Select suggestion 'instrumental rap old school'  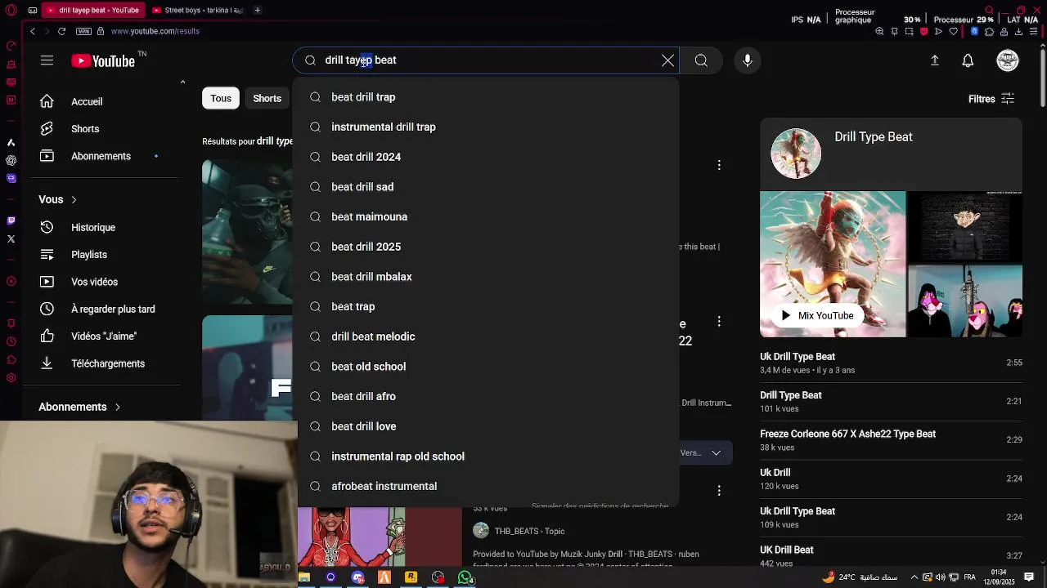pos(488,457)
